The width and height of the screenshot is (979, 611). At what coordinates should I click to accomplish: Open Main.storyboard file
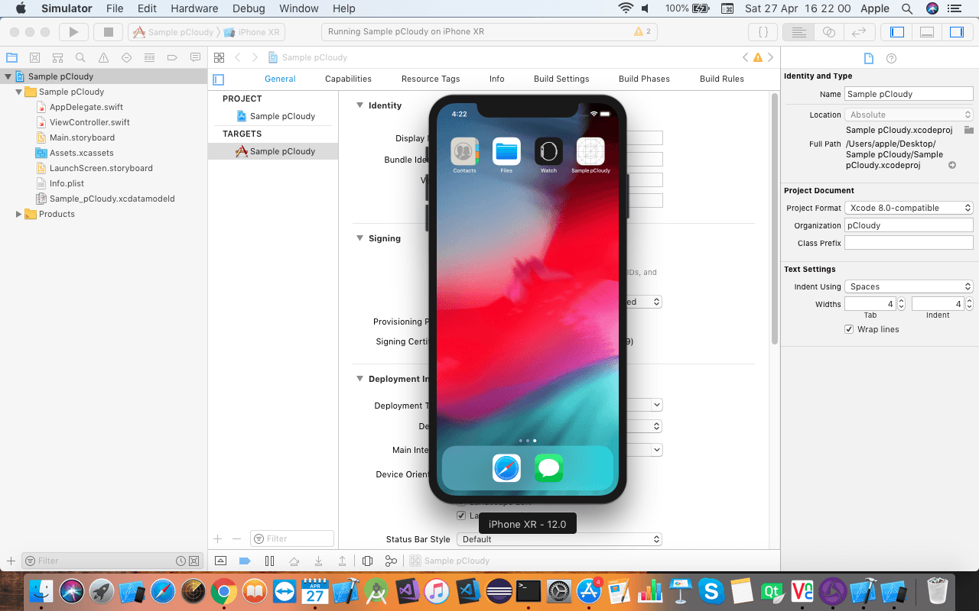pos(82,137)
